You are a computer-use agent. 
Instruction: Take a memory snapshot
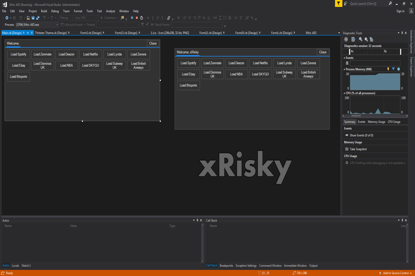tap(358, 149)
